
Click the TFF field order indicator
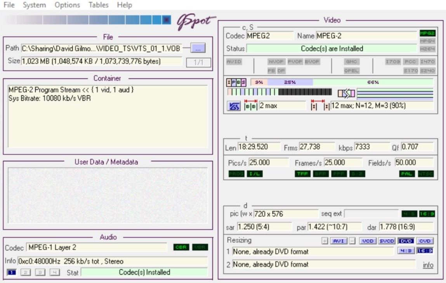click(302, 174)
